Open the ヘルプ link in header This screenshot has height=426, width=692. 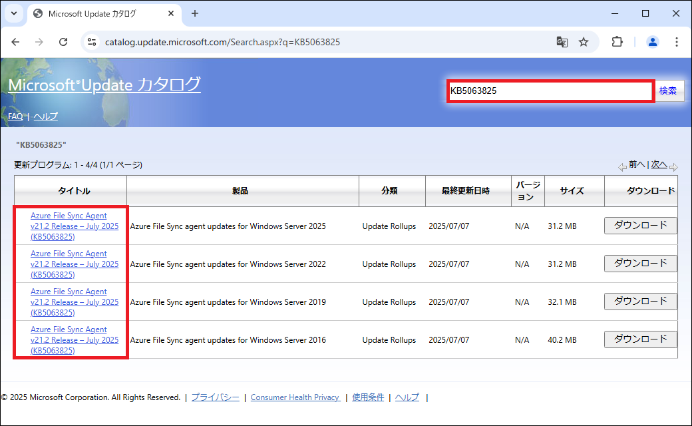[45, 116]
